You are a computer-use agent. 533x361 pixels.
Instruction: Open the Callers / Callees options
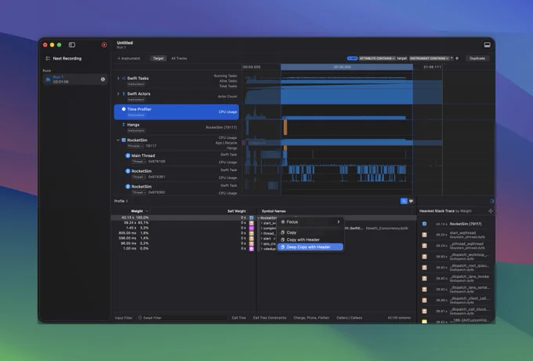click(x=350, y=318)
